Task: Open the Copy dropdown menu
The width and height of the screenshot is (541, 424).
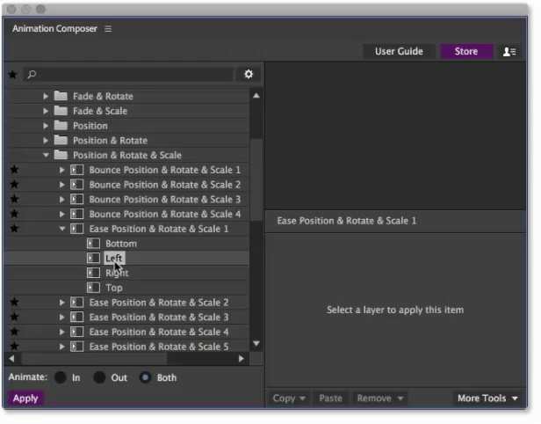Action: click(x=289, y=398)
